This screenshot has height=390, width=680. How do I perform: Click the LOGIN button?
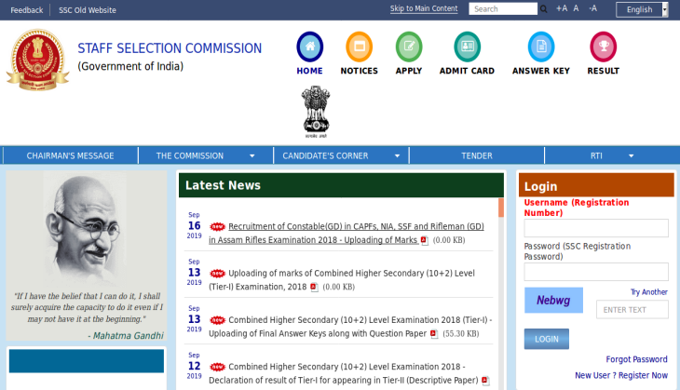point(547,339)
